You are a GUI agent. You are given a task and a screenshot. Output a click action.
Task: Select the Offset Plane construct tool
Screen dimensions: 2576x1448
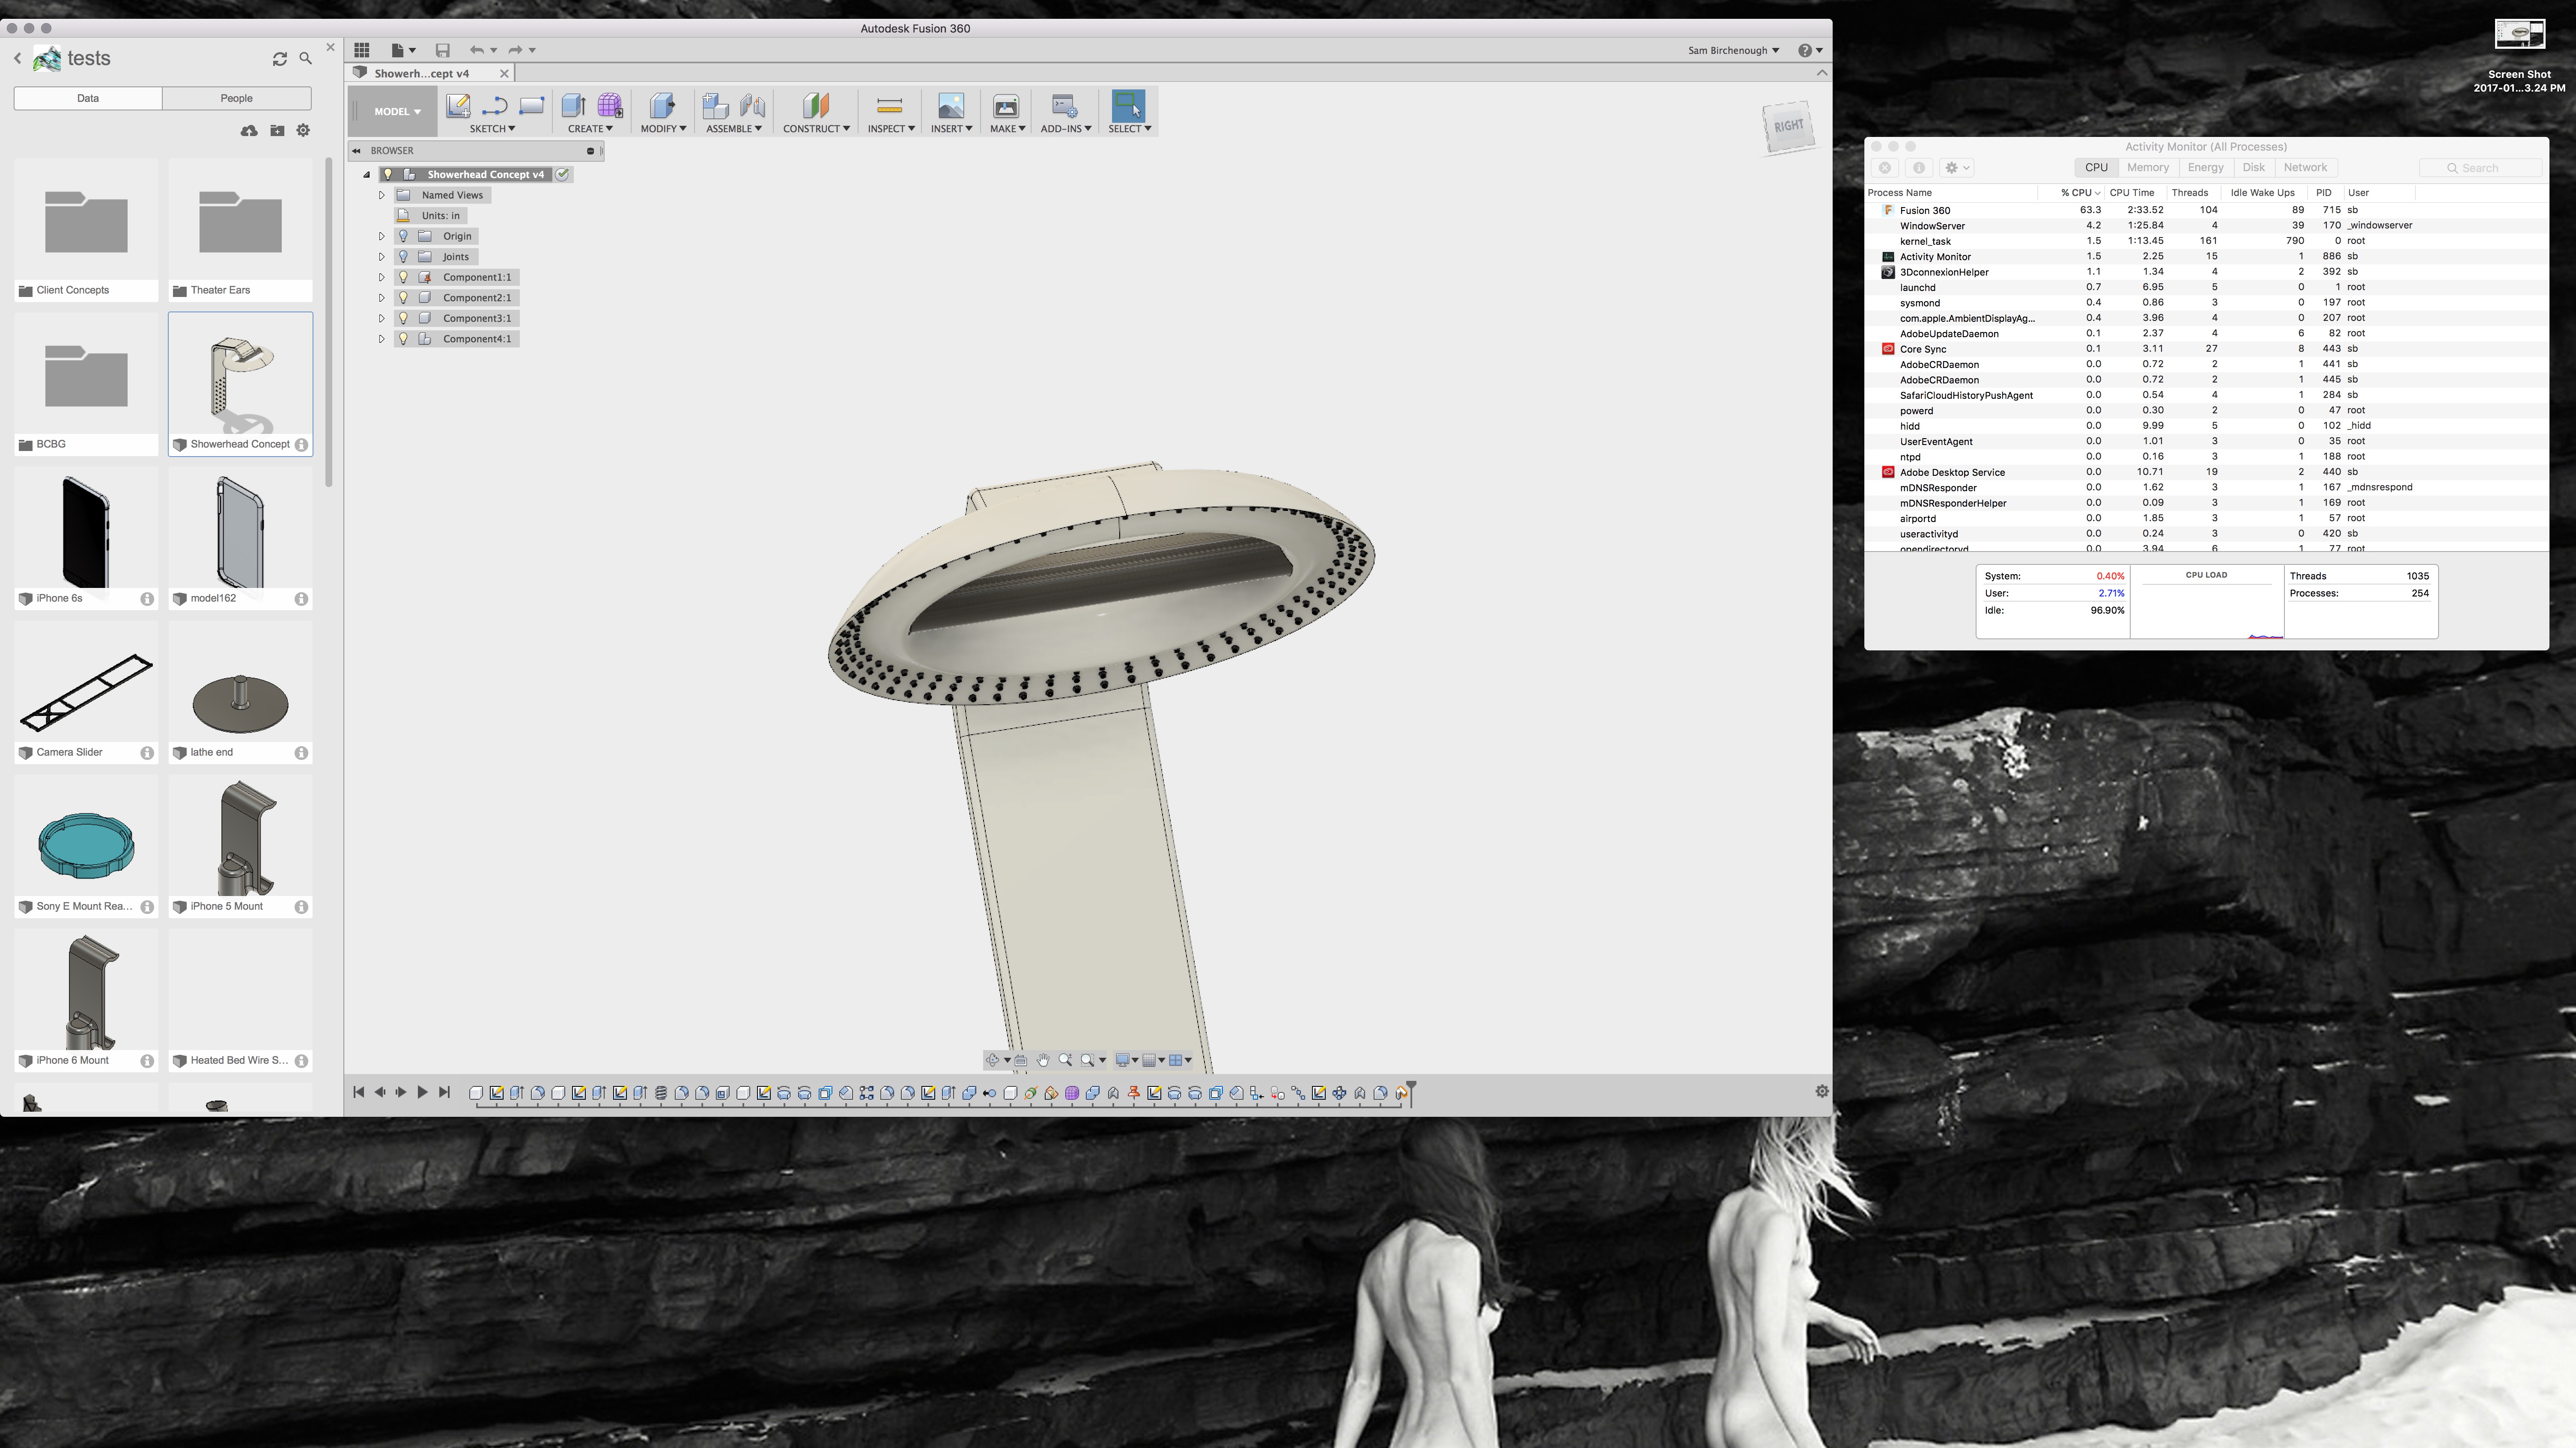tap(816, 106)
